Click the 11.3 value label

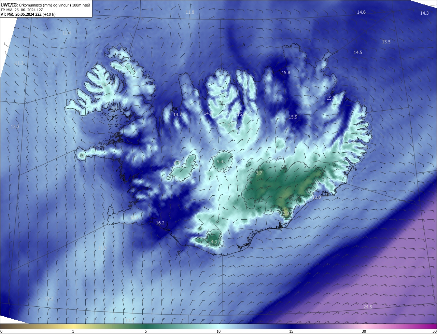[19, 63]
